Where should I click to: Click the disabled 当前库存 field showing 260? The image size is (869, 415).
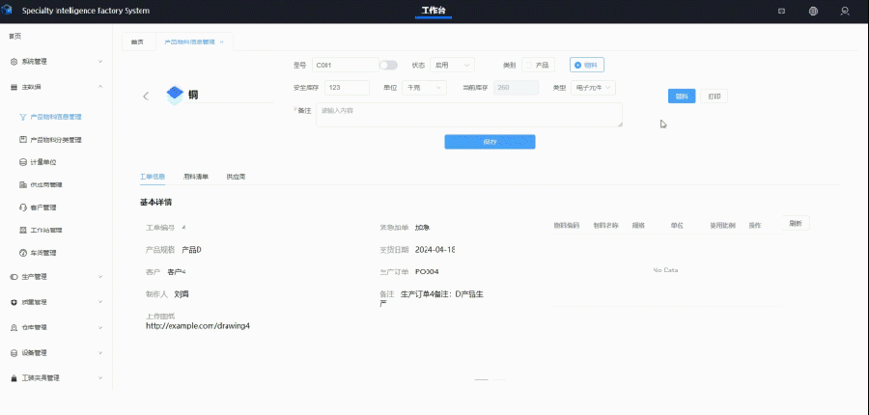[x=516, y=88]
